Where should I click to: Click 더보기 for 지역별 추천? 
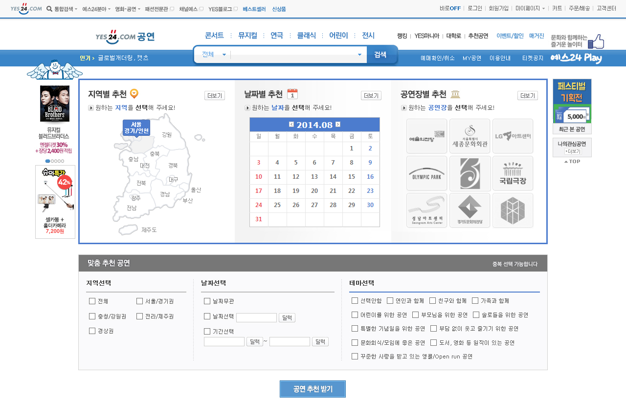[x=215, y=96]
